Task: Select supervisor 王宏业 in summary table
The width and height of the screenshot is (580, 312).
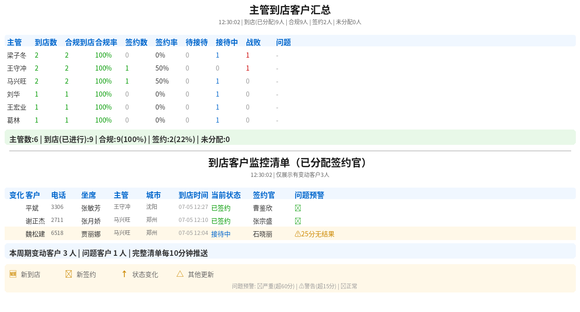Action: pos(17,107)
